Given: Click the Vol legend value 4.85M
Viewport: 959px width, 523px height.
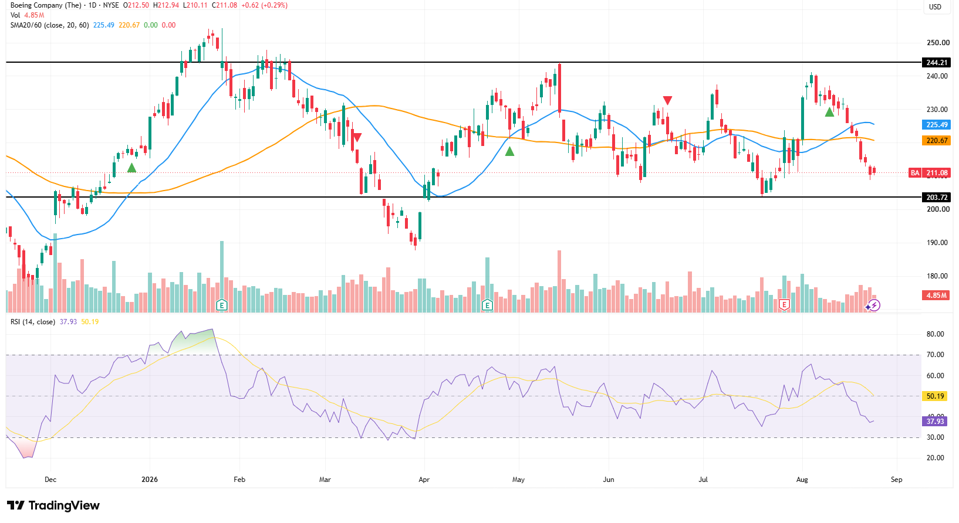Looking at the screenshot, I should click(34, 15).
